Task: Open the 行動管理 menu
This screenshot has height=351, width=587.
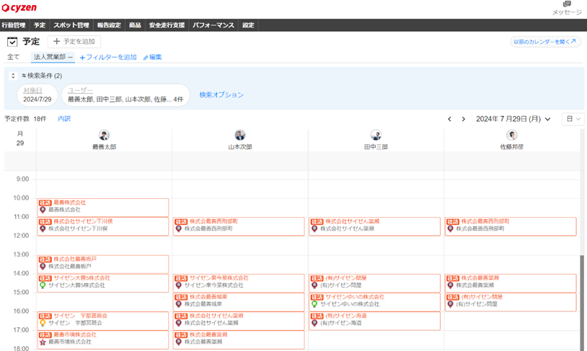Action: pos(14,25)
